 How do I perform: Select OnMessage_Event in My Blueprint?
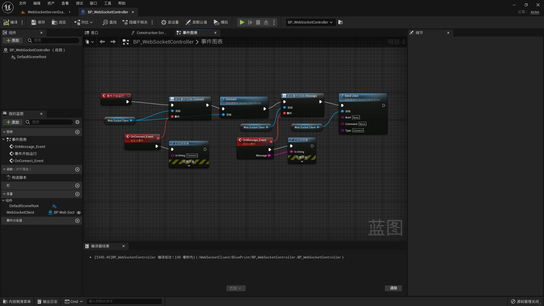[30, 147]
